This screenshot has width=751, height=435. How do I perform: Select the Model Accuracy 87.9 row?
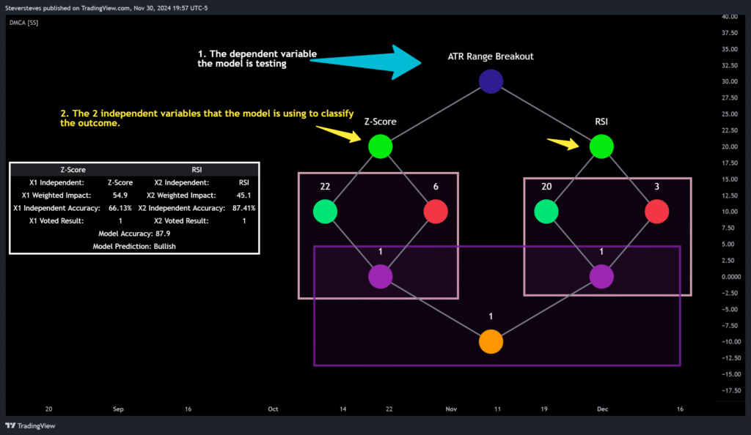click(134, 234)
